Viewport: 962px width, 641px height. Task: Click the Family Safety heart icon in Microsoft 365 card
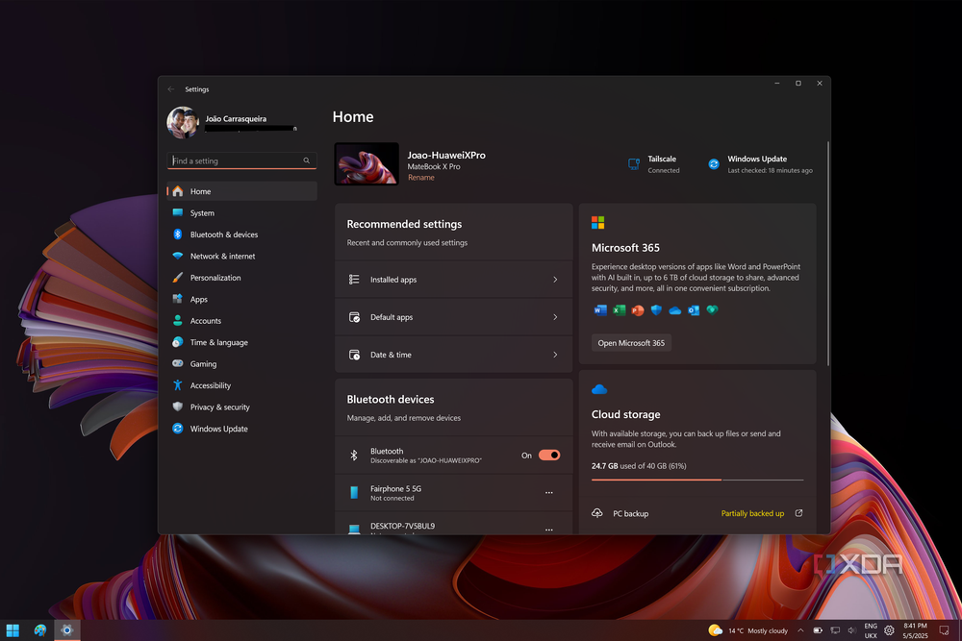(712, 310)
